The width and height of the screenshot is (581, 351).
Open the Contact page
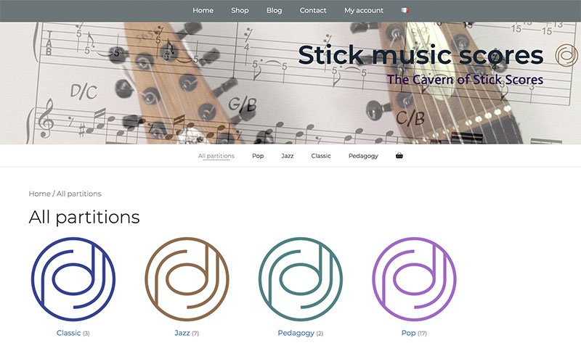coord(313,10)
